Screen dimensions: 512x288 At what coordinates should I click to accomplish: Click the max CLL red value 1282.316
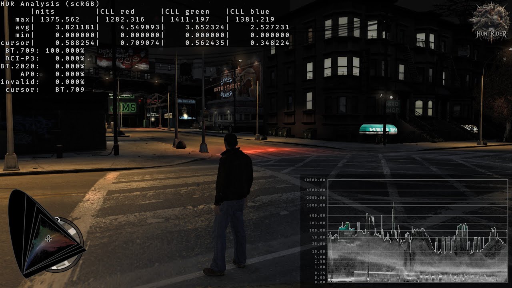click(125, 19)
